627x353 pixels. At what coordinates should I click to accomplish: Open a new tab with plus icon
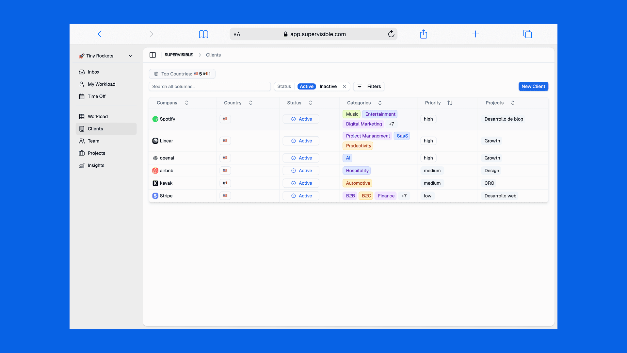click(475, 34)
